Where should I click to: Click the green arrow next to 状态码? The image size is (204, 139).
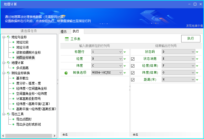197,52
